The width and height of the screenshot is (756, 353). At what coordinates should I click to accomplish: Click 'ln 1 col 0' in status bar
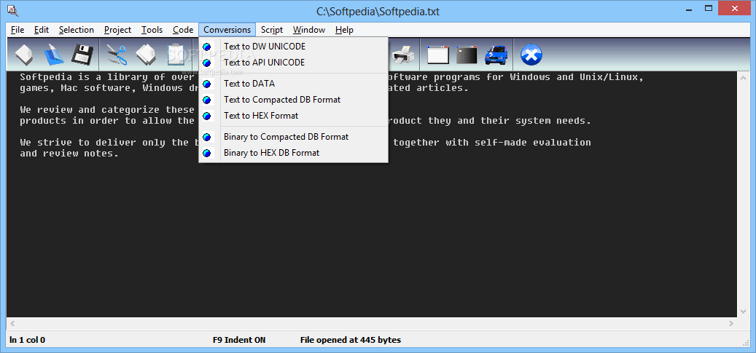(x=28, y=340)
